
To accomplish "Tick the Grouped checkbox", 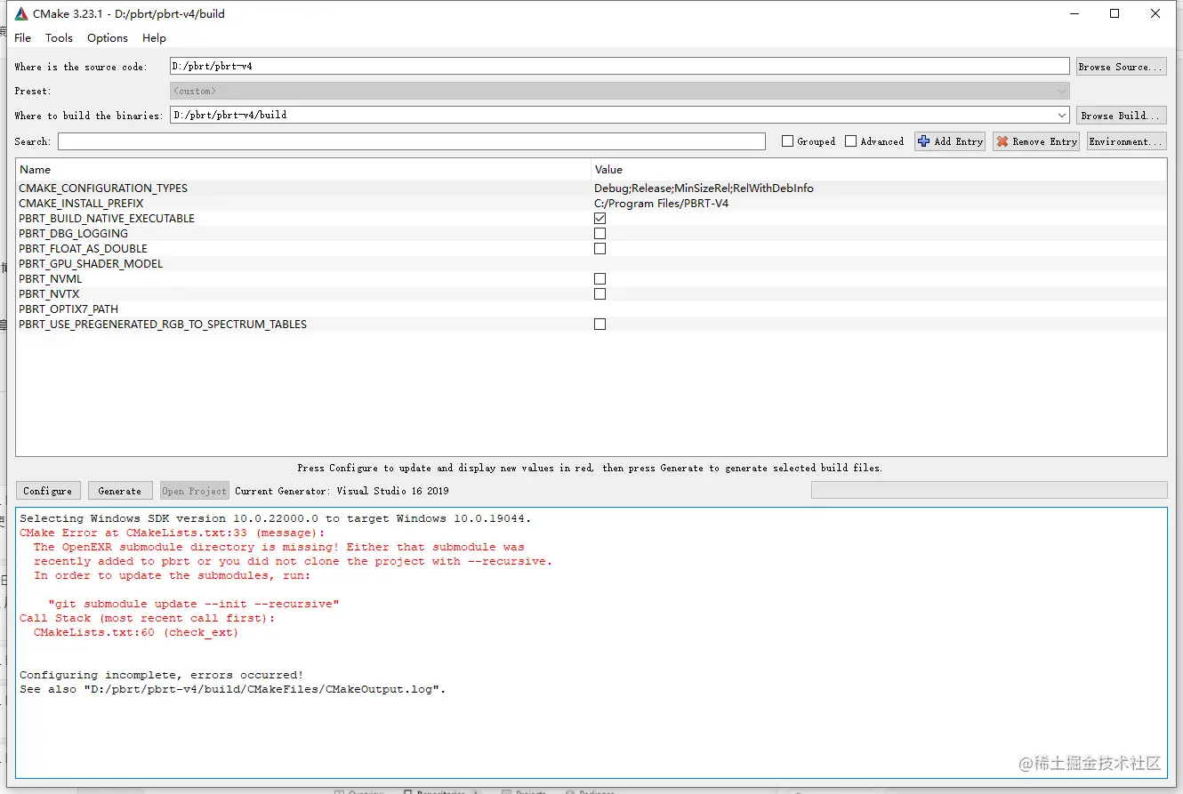I will pos(787,141).
